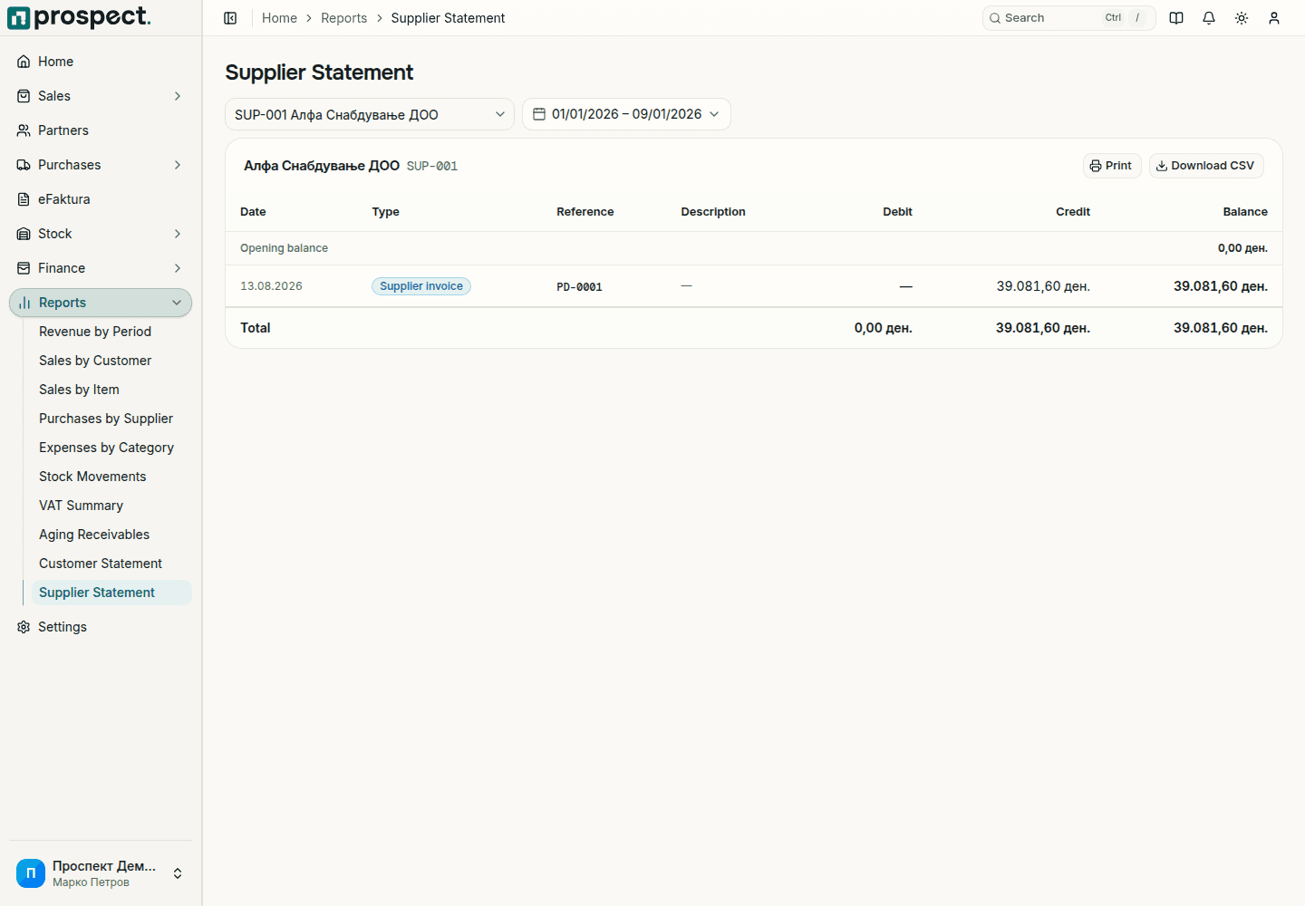Click the calendar icon in date range
The width and height of the screenshot is (1305, 906).
(539, 114)
